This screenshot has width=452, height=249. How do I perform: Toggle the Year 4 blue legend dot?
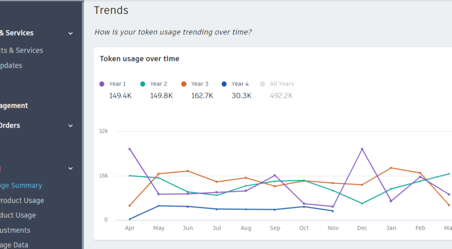pos(224,84)
